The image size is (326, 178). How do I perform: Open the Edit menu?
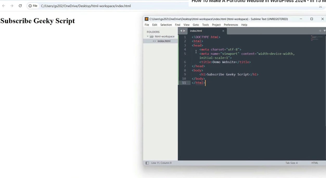(155, 25)
